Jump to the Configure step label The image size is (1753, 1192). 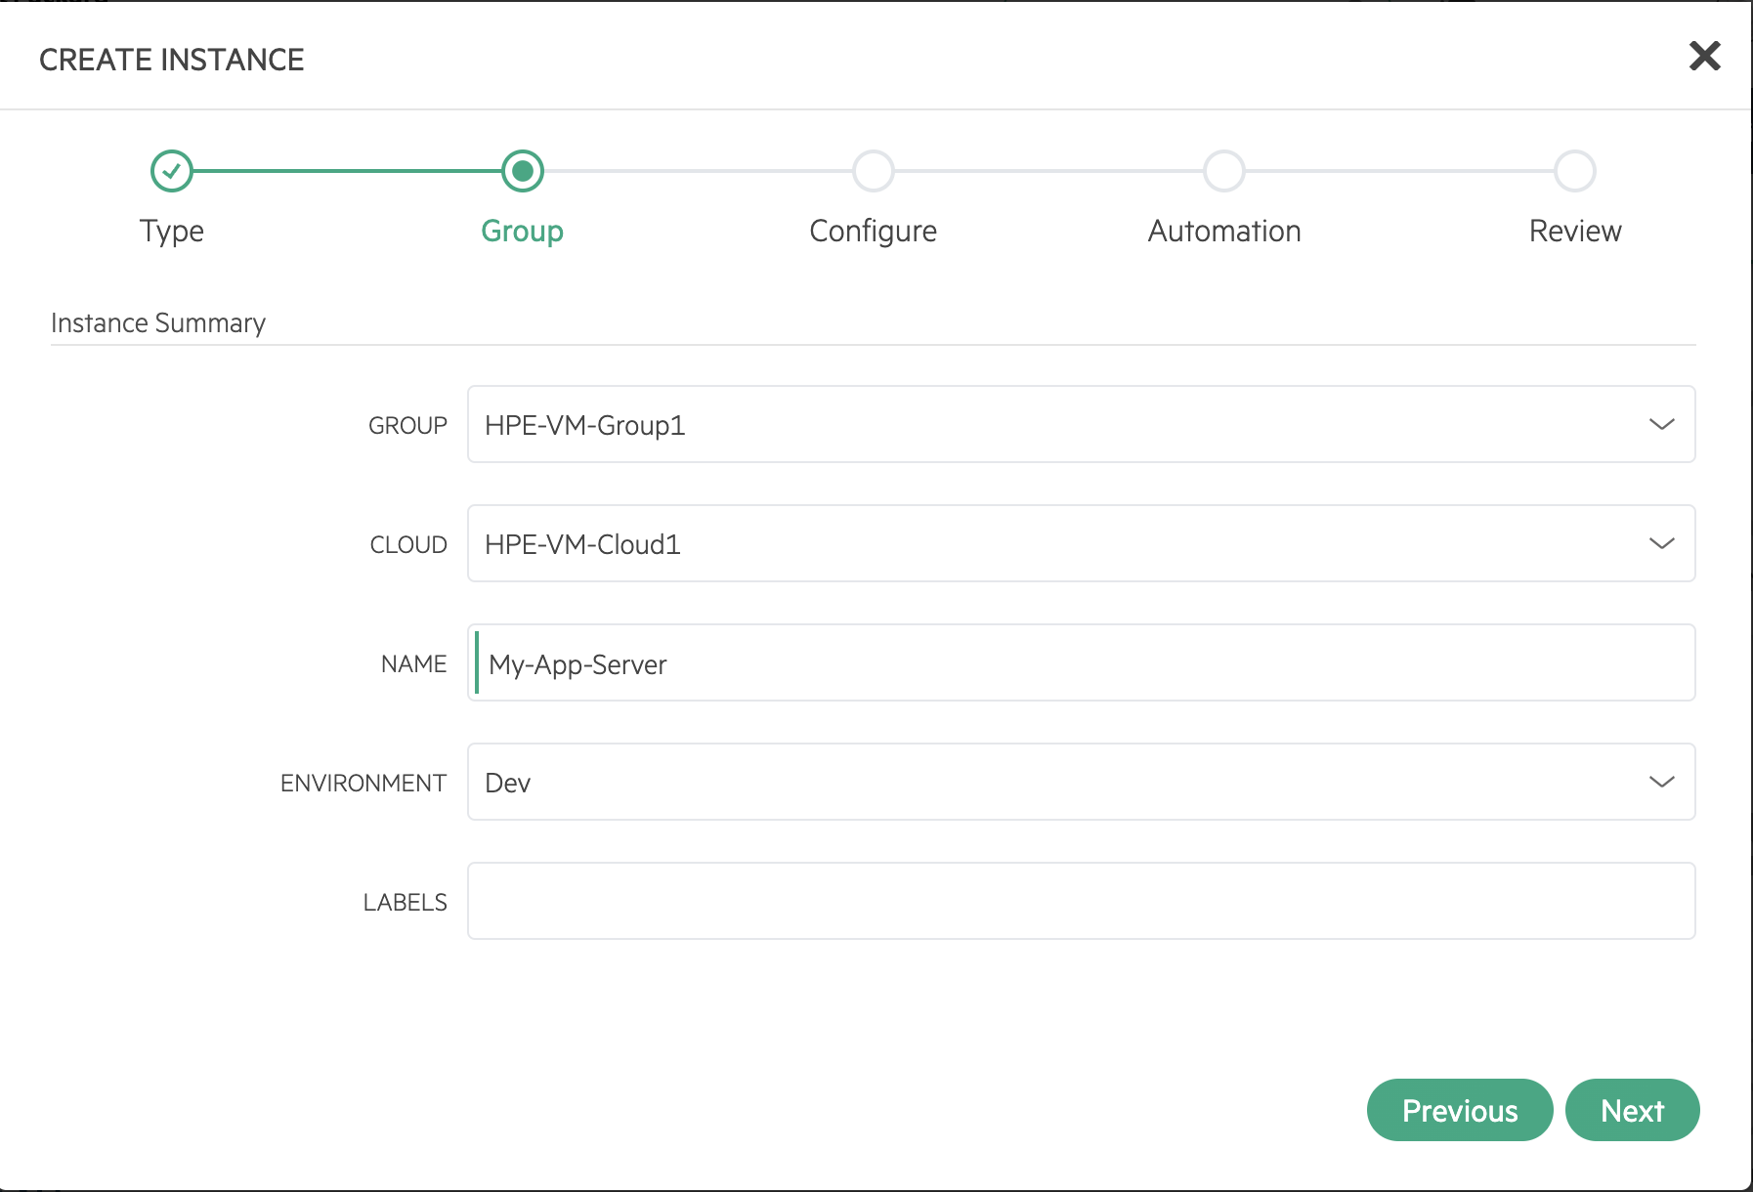(874, 232)
